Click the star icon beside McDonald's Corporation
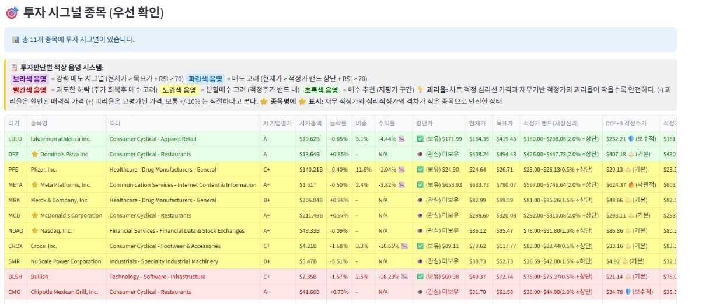Screen dimensions: 702x304 34,215
